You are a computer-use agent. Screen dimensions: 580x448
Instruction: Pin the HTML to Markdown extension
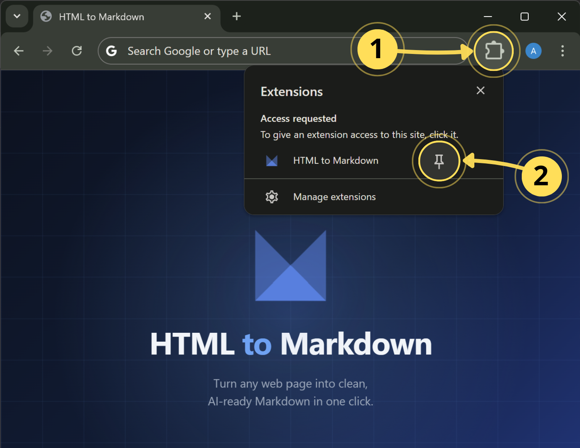tap(439, 161)
